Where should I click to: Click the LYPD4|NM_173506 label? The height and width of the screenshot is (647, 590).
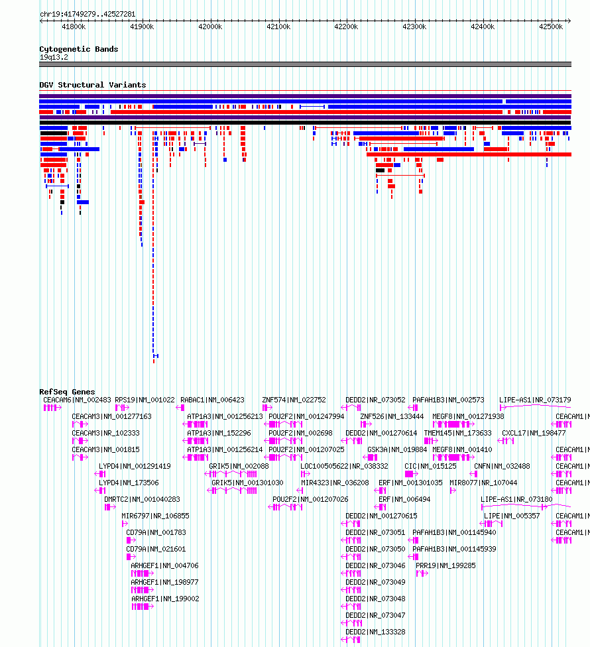(x=129, y=483)
